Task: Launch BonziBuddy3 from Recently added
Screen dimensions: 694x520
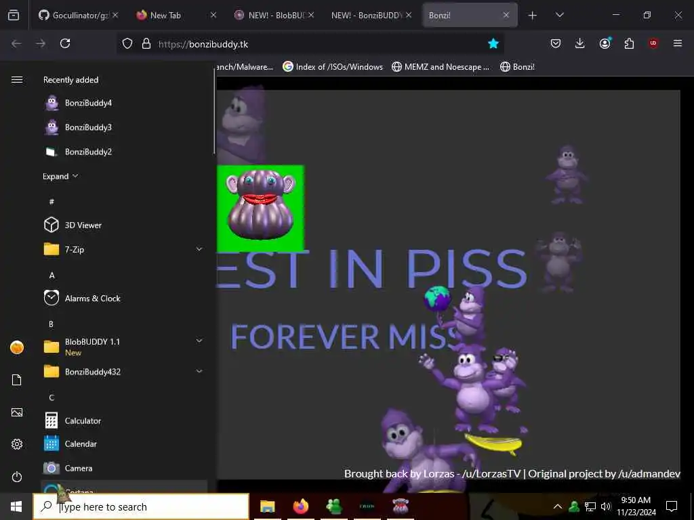Action: 124,127
